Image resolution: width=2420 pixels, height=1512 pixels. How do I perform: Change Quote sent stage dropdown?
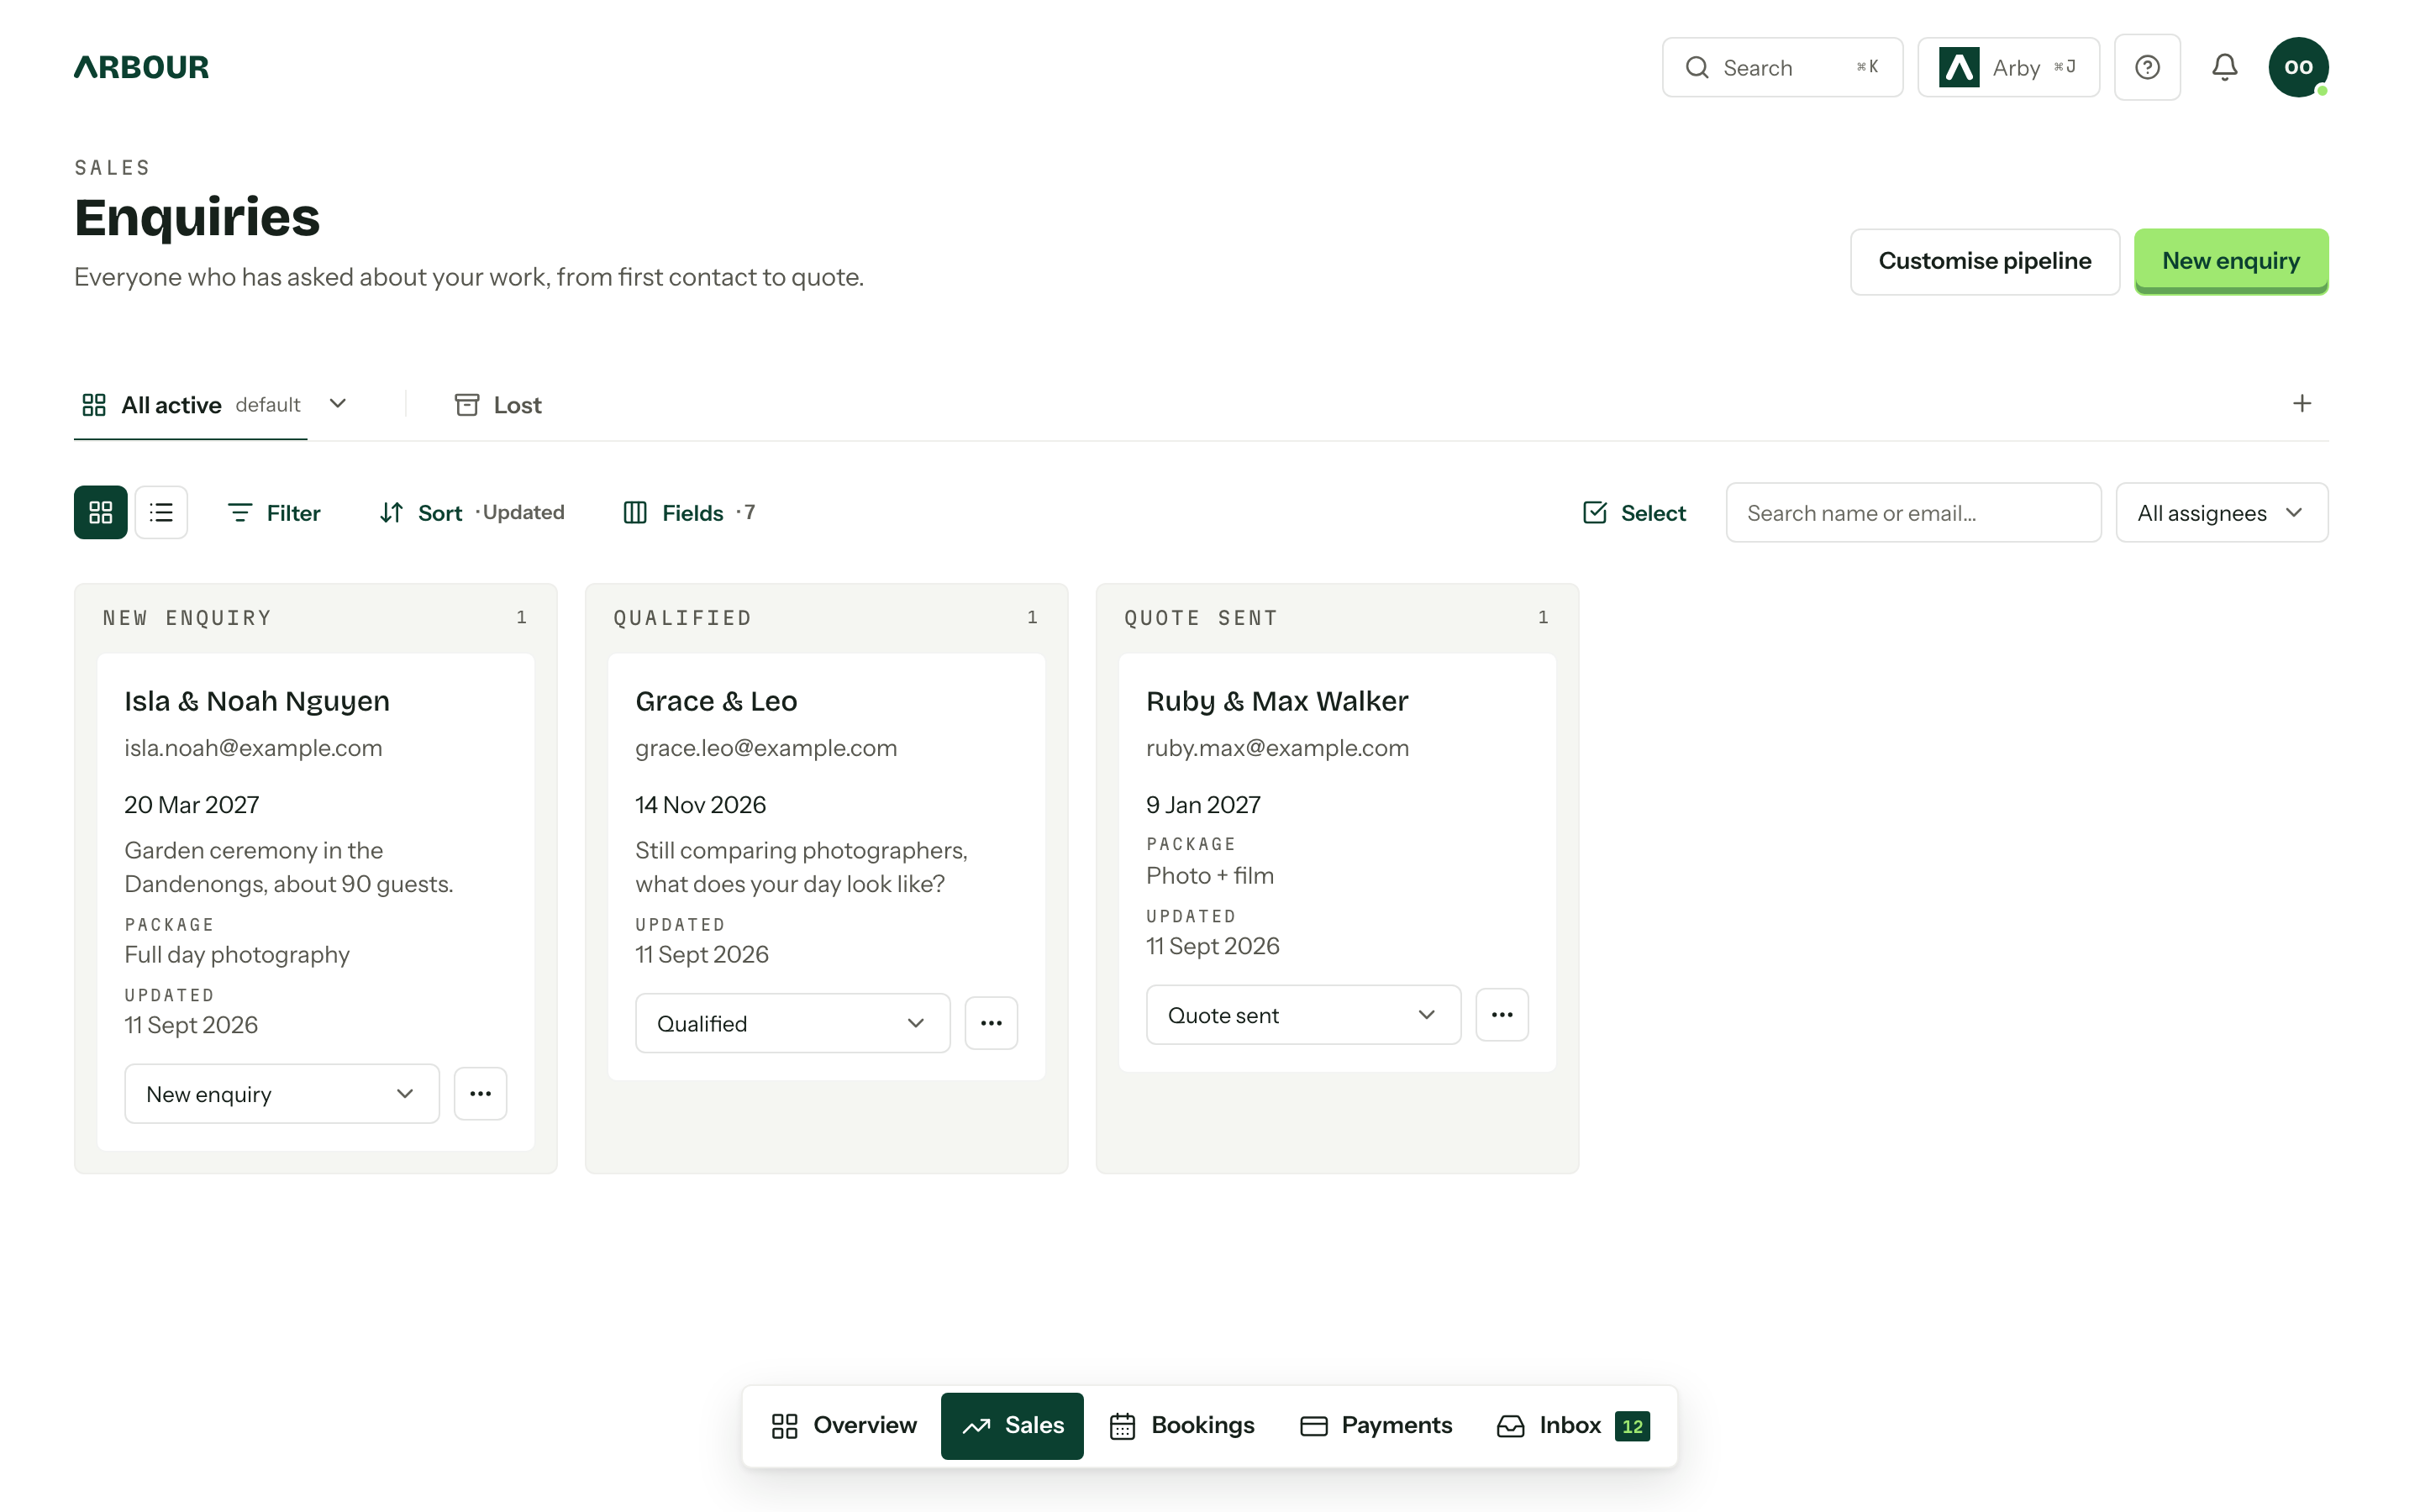1303,1015
